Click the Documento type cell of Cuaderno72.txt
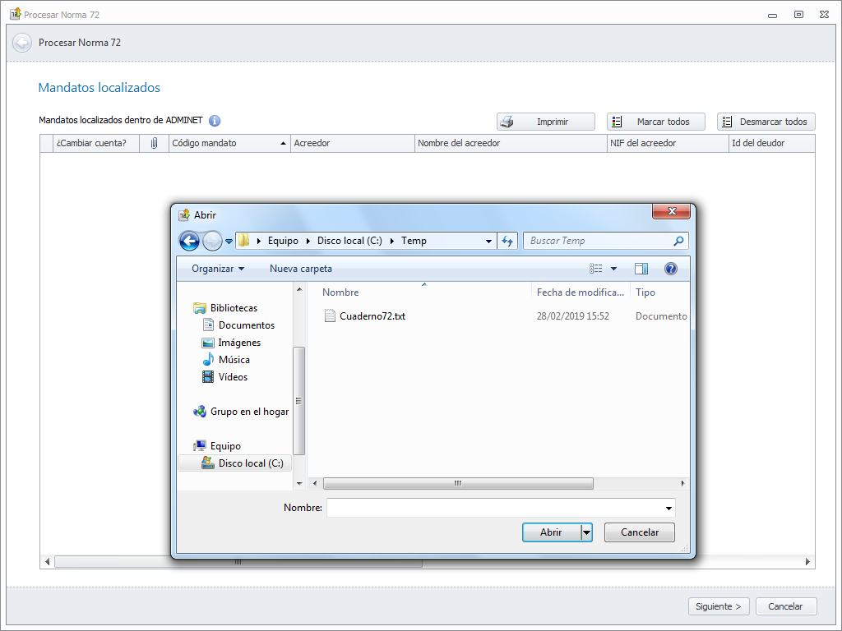Image resolution: width=842 pixels, height=631 pixels. [x=661, y=316]
